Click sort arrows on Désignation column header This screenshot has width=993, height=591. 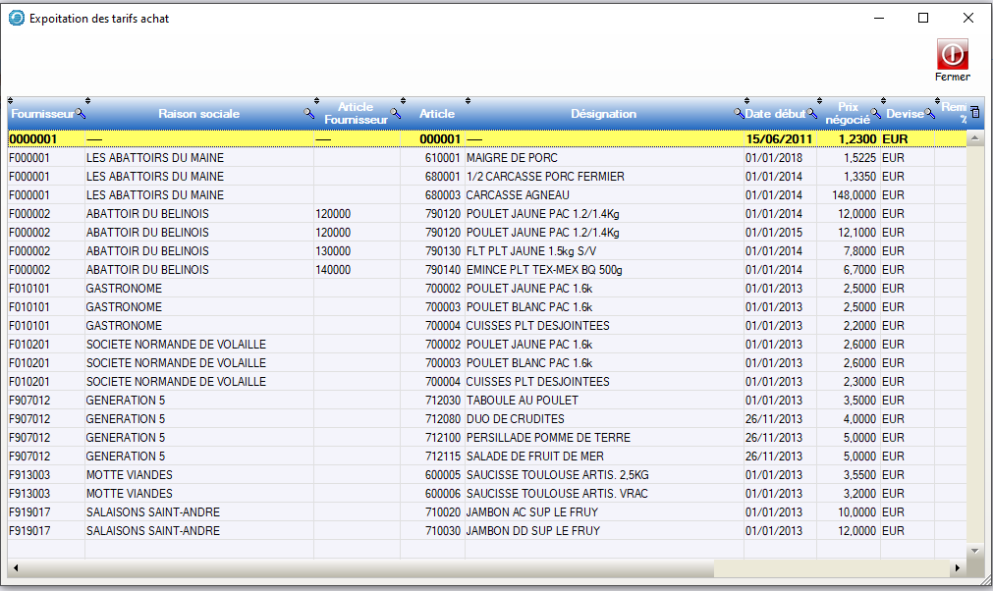[469, 100]
